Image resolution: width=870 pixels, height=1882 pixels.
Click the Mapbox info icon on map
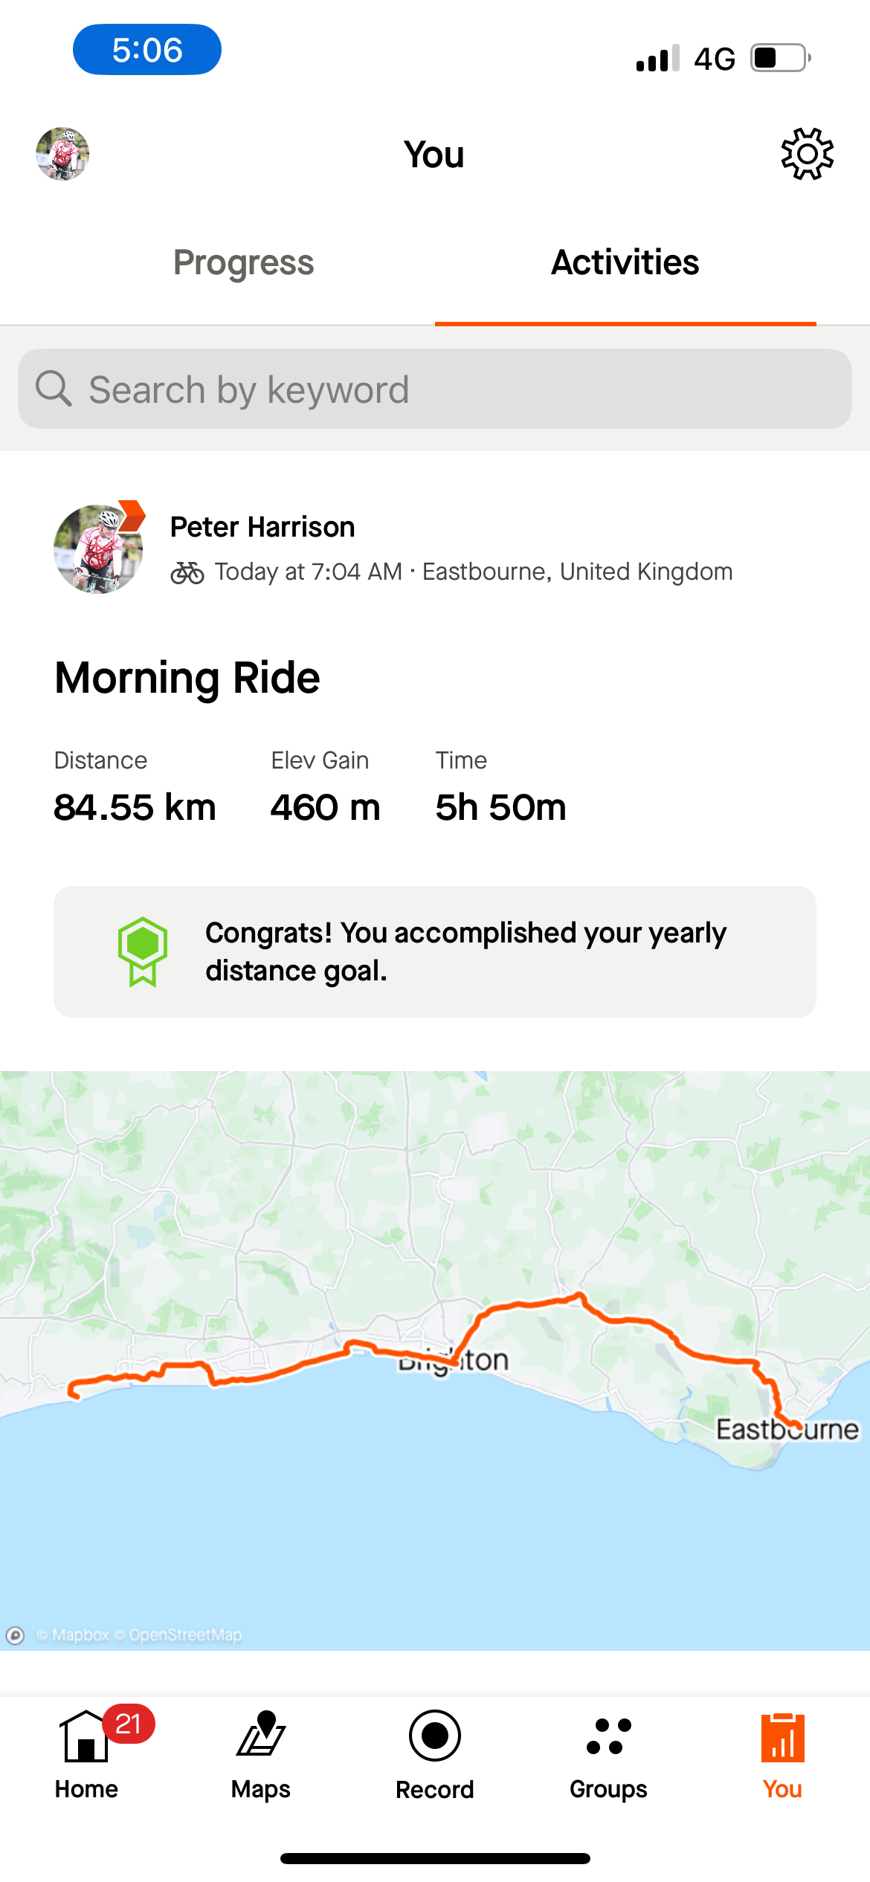(x=15, y=1635)
